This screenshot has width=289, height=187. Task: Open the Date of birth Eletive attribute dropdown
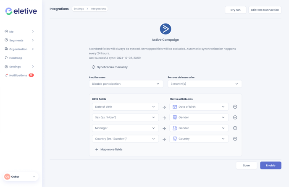click(x=199, y=107)
